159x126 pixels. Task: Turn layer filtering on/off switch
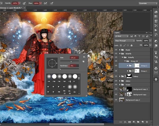151,36
